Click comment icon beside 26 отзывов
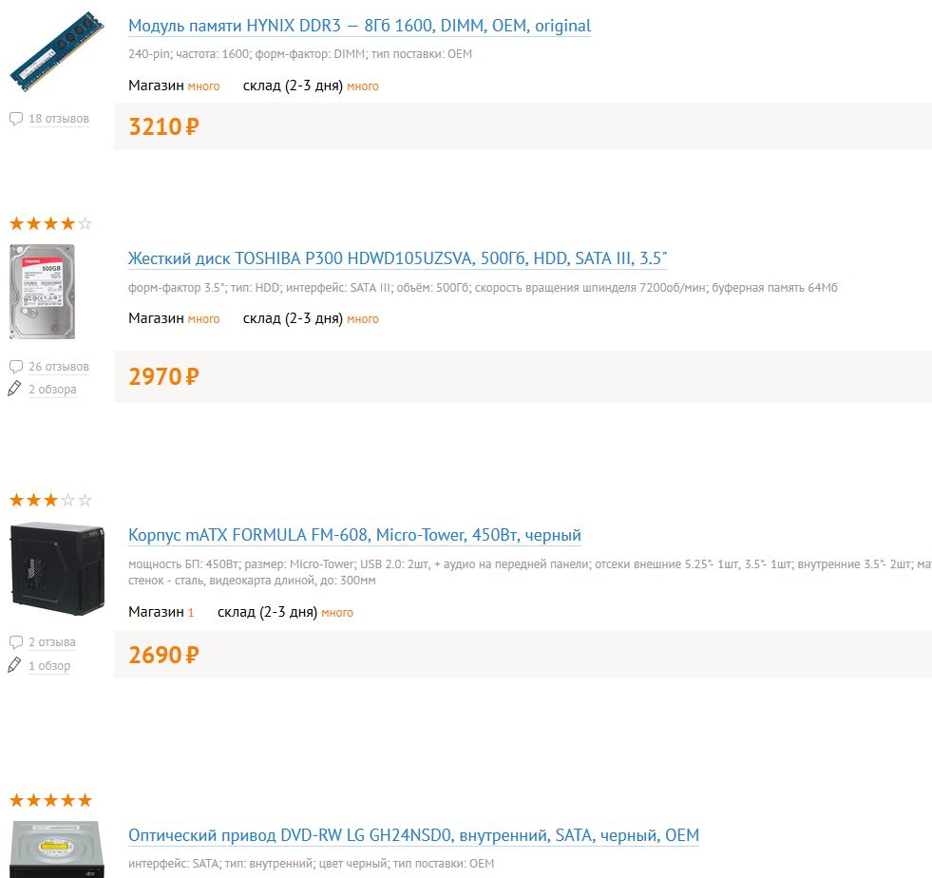Viewport: 932px width, 878px height. [16, 367]
